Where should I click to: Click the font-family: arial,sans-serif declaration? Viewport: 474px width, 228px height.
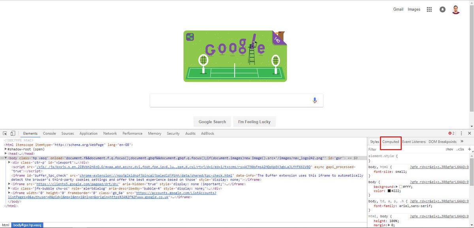[x=403, y=206]
